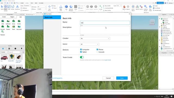Select the Paint terrain tool
The image size is (174, 98).
(x=14, y=27)
